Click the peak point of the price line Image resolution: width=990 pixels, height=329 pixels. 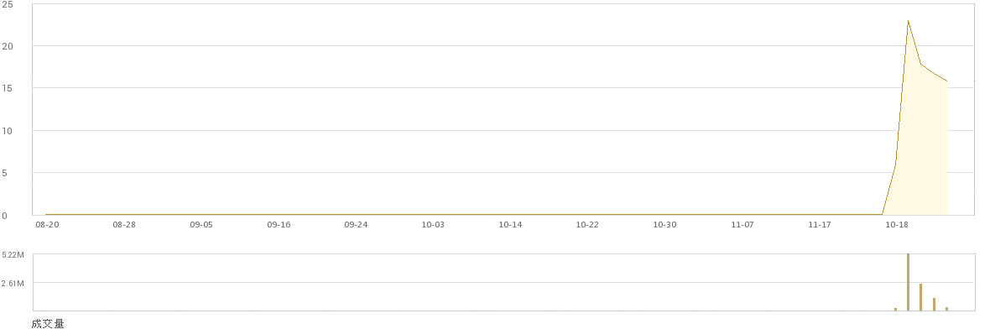tap(908, 21)
